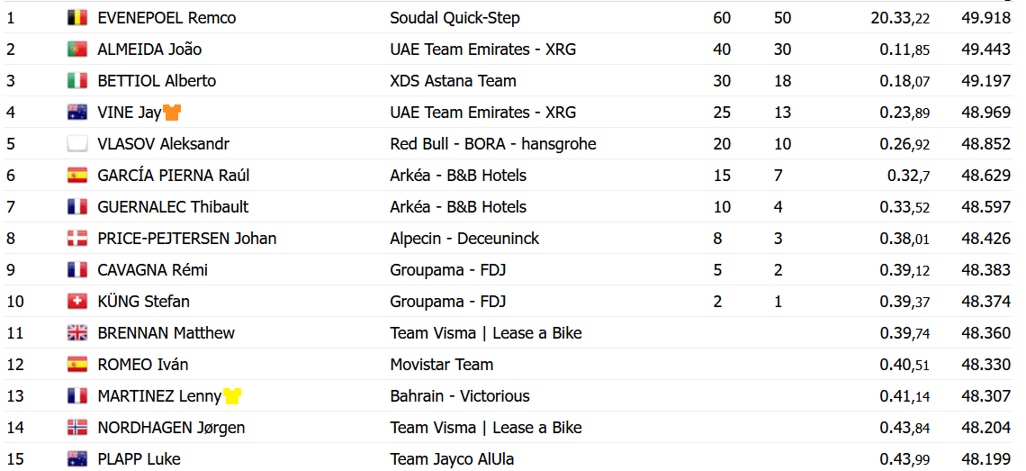Click the Swiss flag beside Küng

[x=76, y=302]
